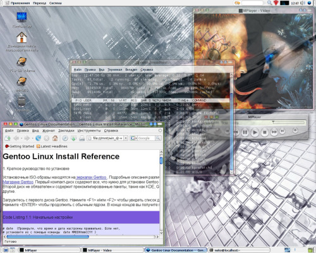The height and width of the screenshot is (253, 316).
Task: Go to browser home page
Action: click(55, 139)
